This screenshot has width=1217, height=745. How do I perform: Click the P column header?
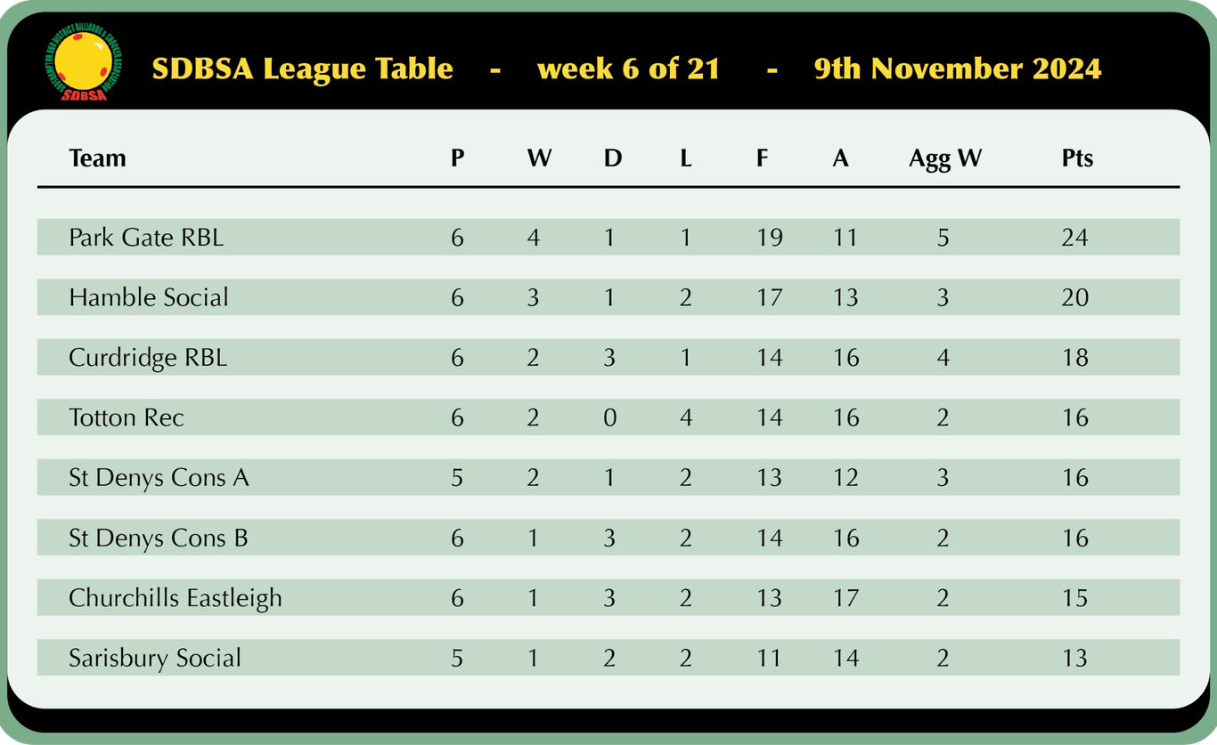point(457,158)
